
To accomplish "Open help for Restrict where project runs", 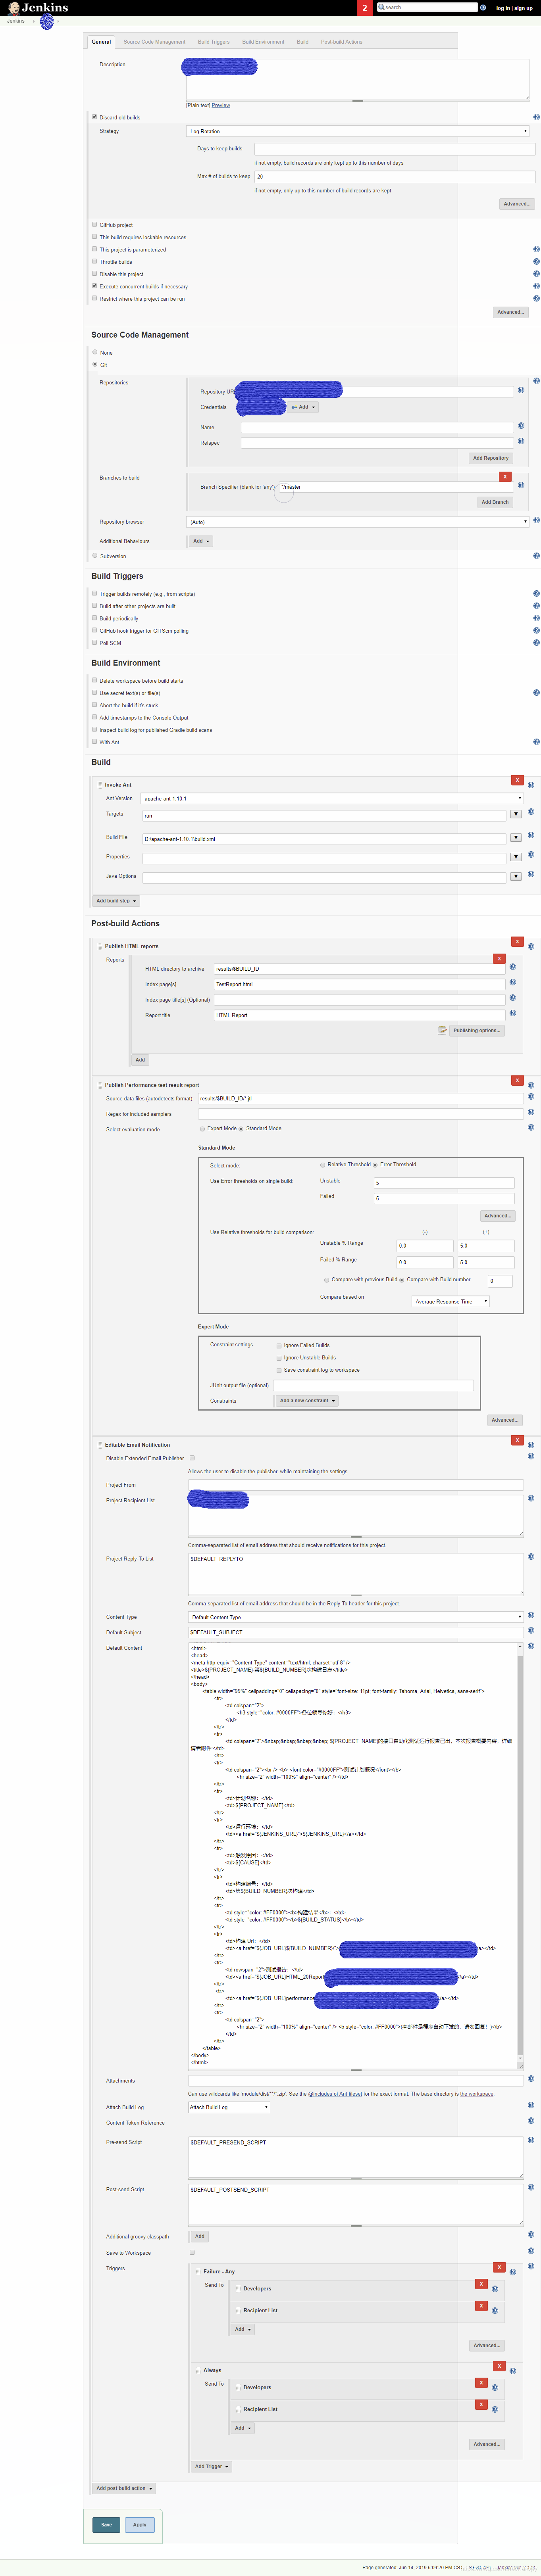I will click(536, 298).
